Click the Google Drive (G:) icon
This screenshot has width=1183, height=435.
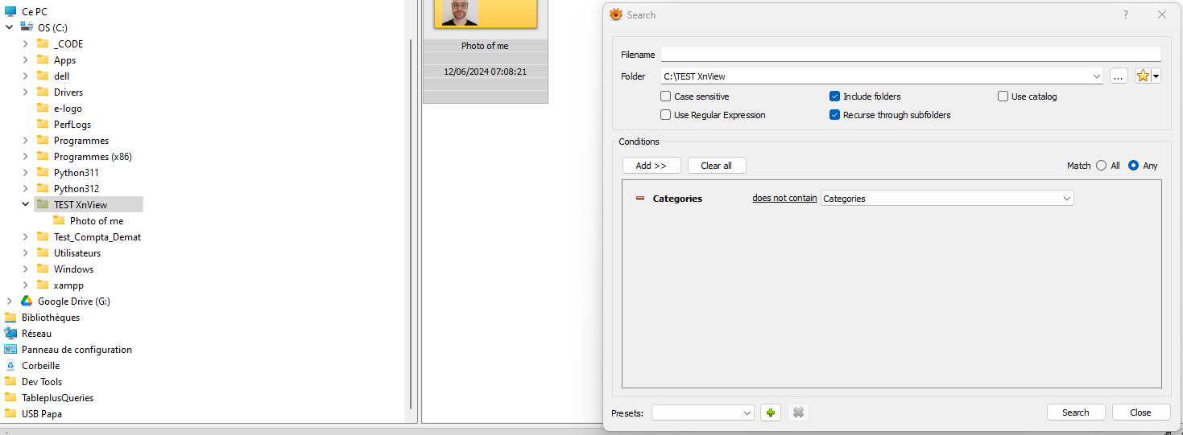pyautogui.click(x=27, y=301)
